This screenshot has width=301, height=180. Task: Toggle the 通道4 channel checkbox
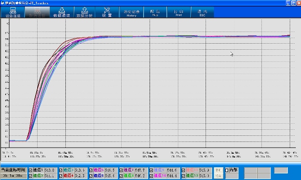pyautogui.click(x=61, y=176)
